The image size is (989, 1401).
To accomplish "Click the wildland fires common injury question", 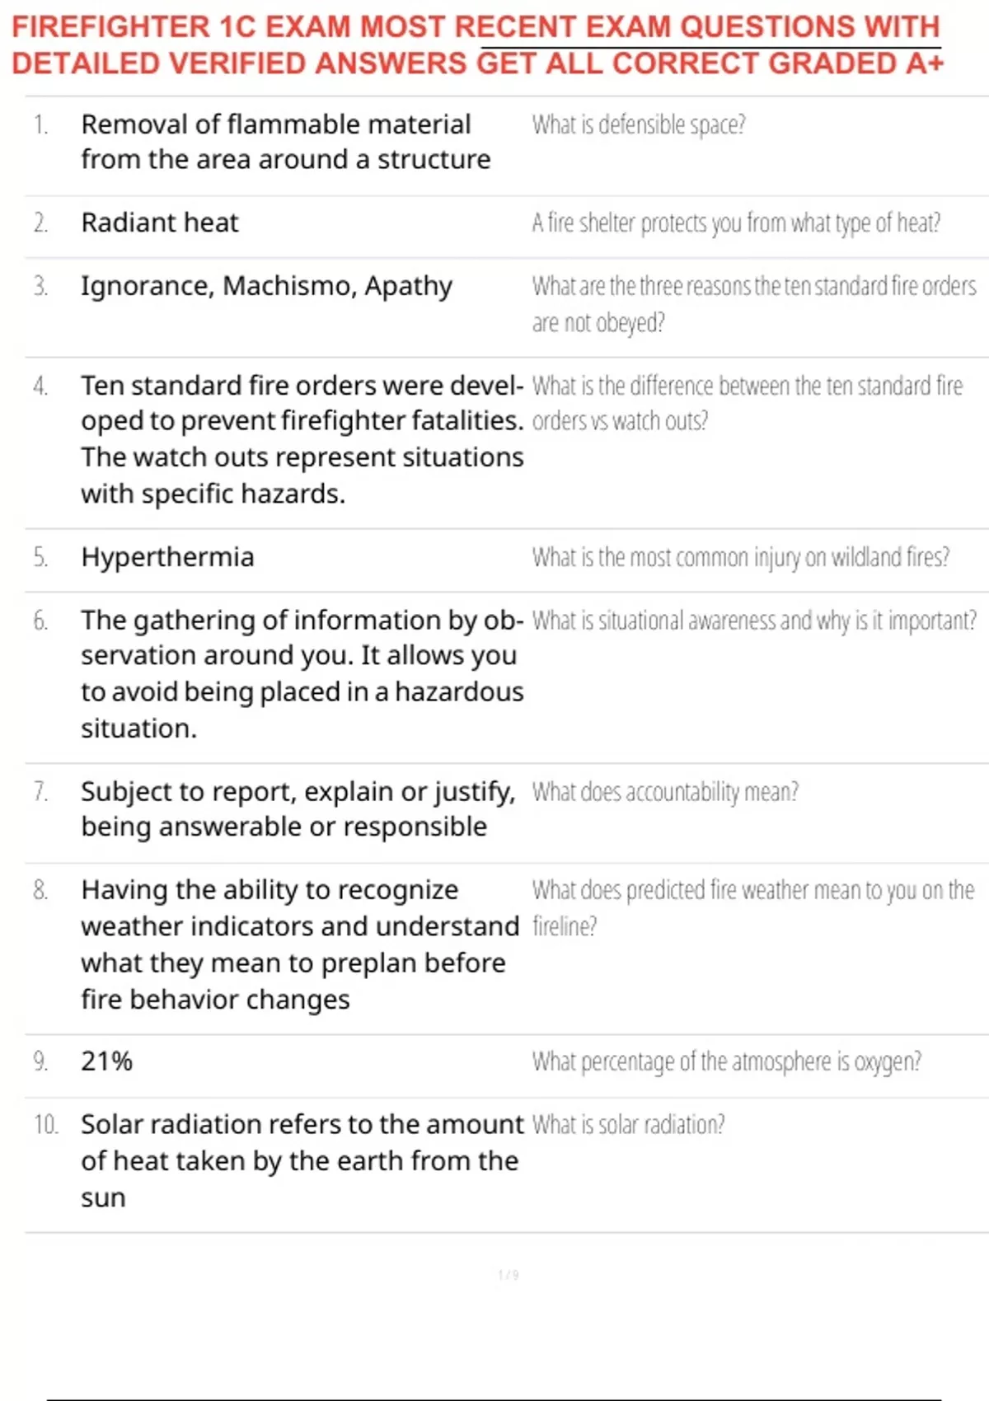I will [x=741, y=557].
